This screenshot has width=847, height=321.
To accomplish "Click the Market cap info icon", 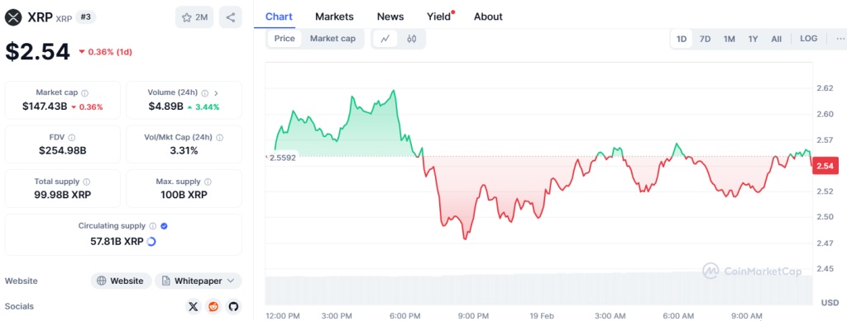I will [x=85, y=92].
